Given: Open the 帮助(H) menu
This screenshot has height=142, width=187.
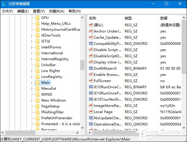Looking at the screenshot, I should coord(75,11).
